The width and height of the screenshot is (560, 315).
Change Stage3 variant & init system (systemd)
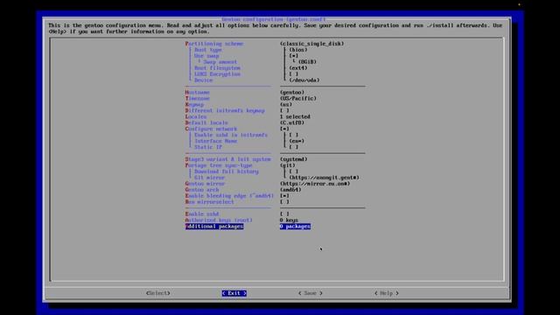(247, 159)
